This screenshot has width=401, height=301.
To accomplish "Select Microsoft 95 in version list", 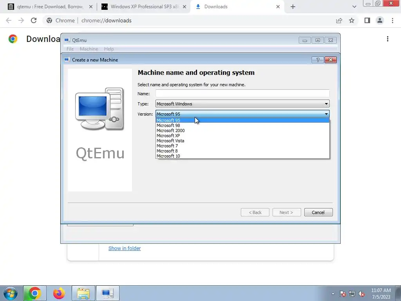I will point(242,120).
